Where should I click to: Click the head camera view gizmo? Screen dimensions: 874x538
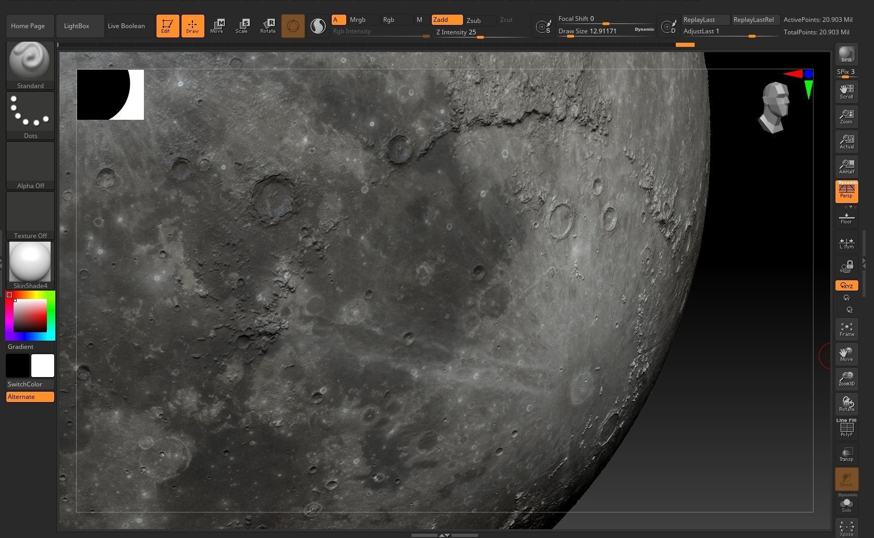pyautogui.click(x=775, y=107)
